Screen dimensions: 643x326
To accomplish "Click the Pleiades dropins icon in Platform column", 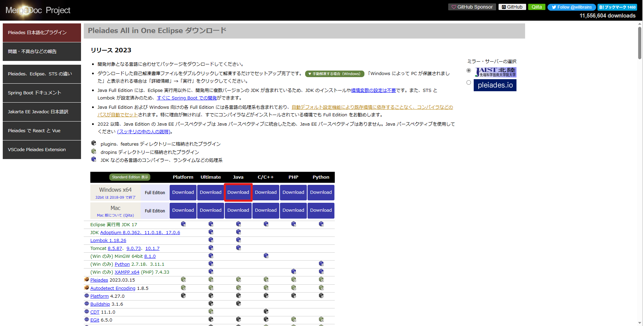I will [x=183, y=280].
